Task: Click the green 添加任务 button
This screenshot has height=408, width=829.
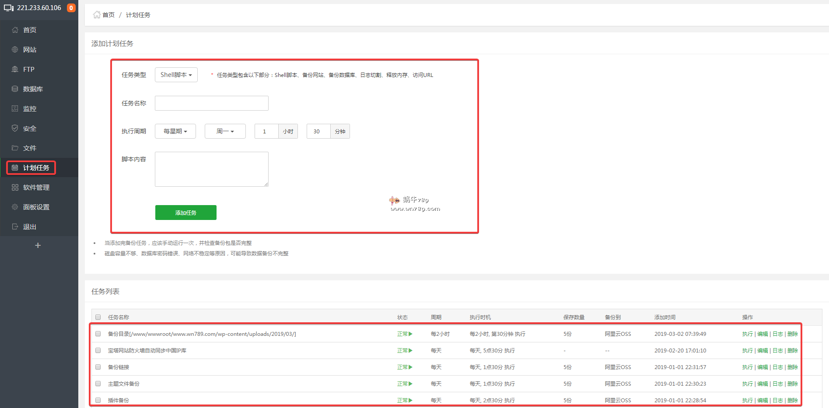Action: tap(185, 213)
